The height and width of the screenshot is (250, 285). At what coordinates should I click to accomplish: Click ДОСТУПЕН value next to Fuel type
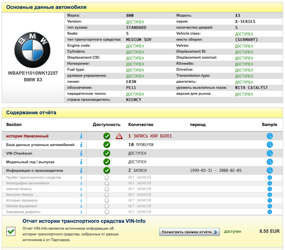point(135,70)
